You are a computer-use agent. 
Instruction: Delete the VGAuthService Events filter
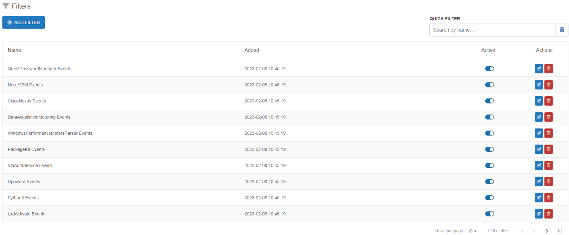pyautogui.click(x=548, y=165)
